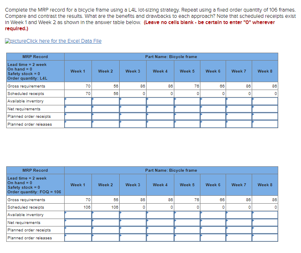Select L4L Available inventory cell for Week 3
Screen dimensions: 301x253
(133, 101)
